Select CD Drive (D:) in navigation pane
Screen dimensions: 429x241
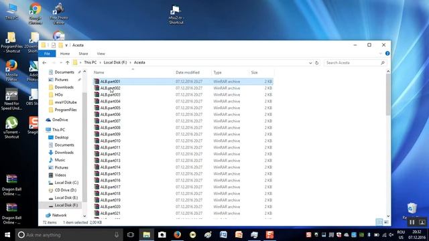click(x=66, y=190)
